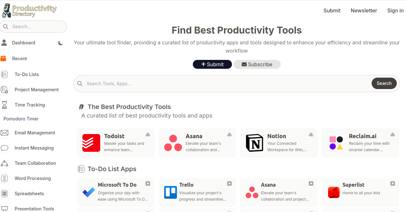Open Dashboard in the sidebar

[24, 43]
